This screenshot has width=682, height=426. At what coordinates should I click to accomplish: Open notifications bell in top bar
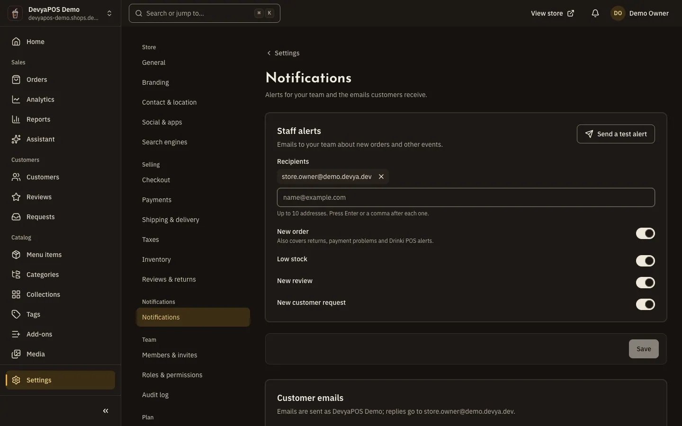[595, 13]
